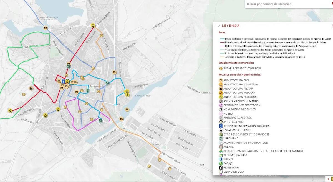The height and width of the screenshot is (182, 333).
Task: Open the Leyenda panel options menu
Action: tap(332, 26)
